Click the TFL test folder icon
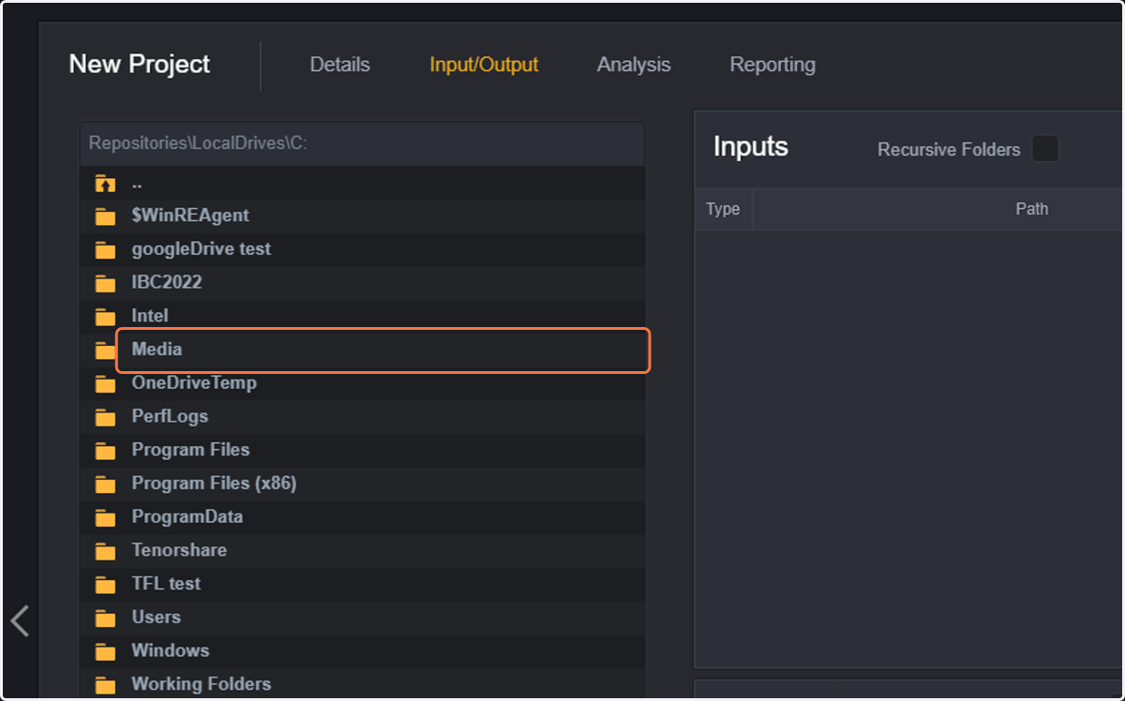This screenshot has height=701, width=1125. click(x=105, y=585)
